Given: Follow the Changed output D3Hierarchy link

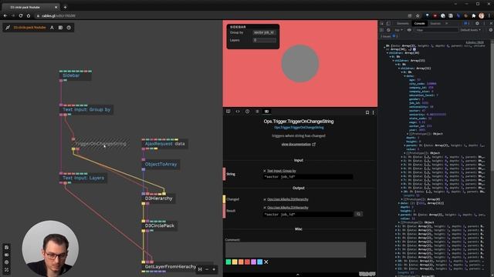Looking at the screenshot, I should pos(288,199).
